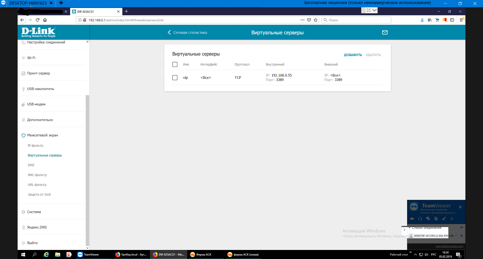Open Firefox hamburger menu
This screenshot has height=259, width=483.
coord(461,20)
